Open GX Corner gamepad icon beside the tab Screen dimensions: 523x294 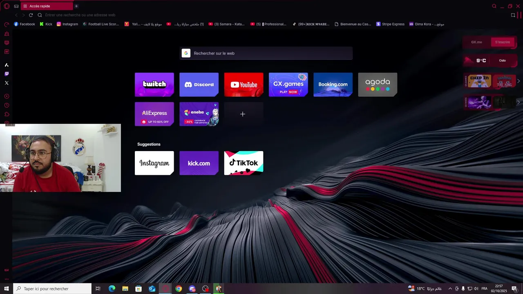(16, 6)
